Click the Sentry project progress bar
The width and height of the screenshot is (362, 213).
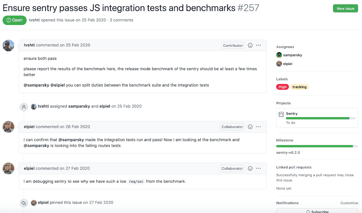pos(321,118)
